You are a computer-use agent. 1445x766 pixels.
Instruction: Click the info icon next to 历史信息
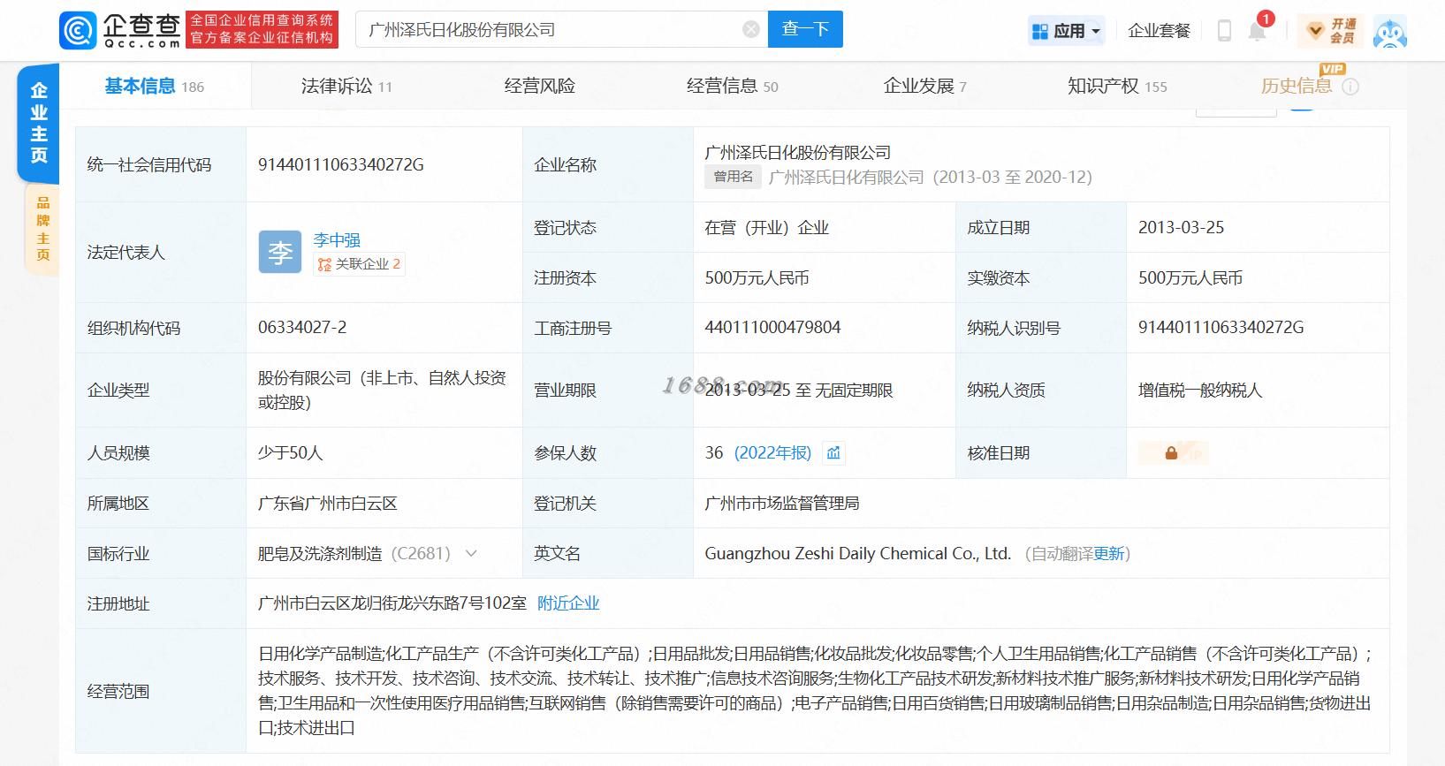click(x=1350, y=87)
